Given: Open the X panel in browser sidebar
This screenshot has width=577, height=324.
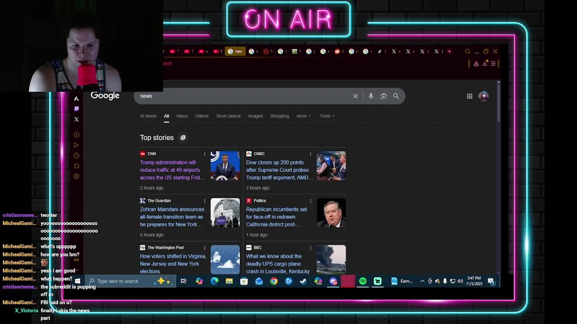Looking at the screenshot, I should [76, 119].
